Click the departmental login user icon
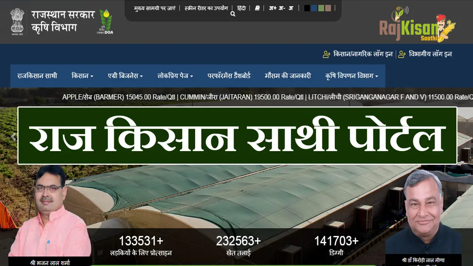The height and width of the screenshot is (266, 473). click(402, 54)
